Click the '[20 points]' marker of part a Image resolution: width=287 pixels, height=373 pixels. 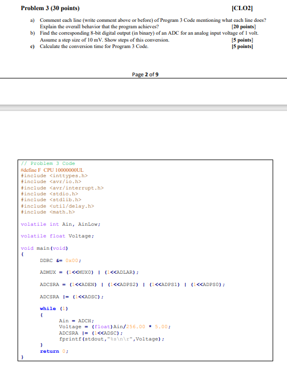point(243,27)
